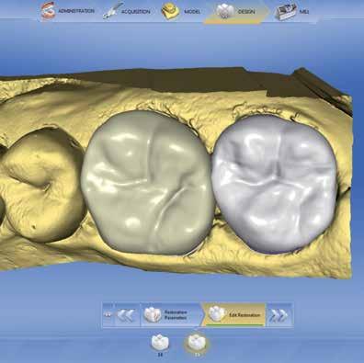Click the yellow Model block icon
The height and width of the screenshot is (363, 364).
pos(170,12)
